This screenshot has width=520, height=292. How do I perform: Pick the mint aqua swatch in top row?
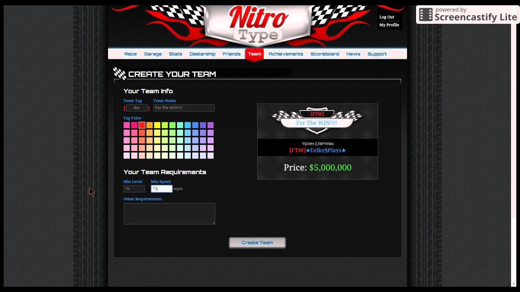(180, 125)
